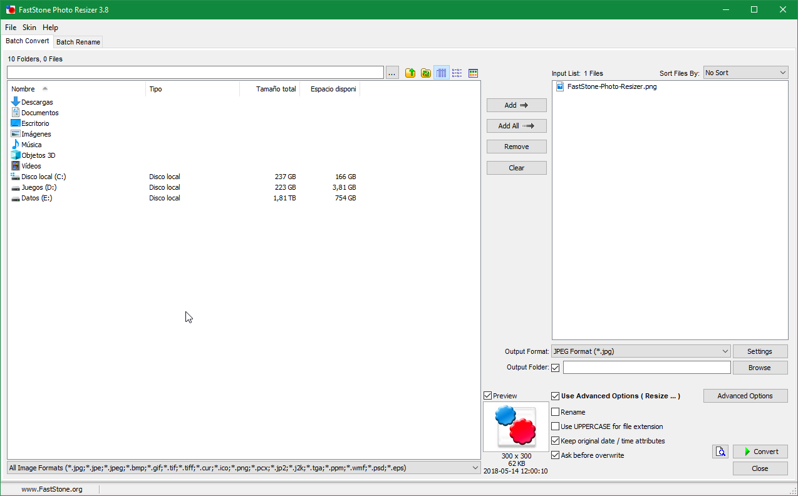Open the Descargas folder
Screen dimensions: 798x496
coord(37,102)
